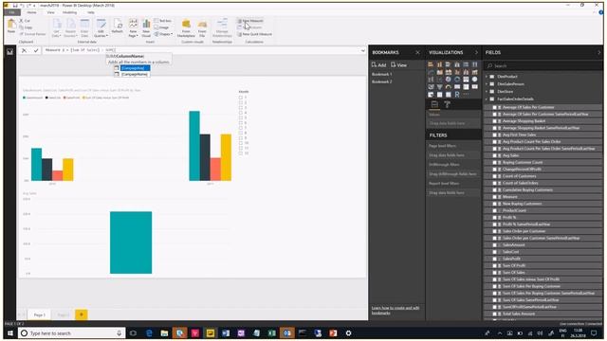
Task: Select the funnel visualization icon
Action: (x=440, y=86)
